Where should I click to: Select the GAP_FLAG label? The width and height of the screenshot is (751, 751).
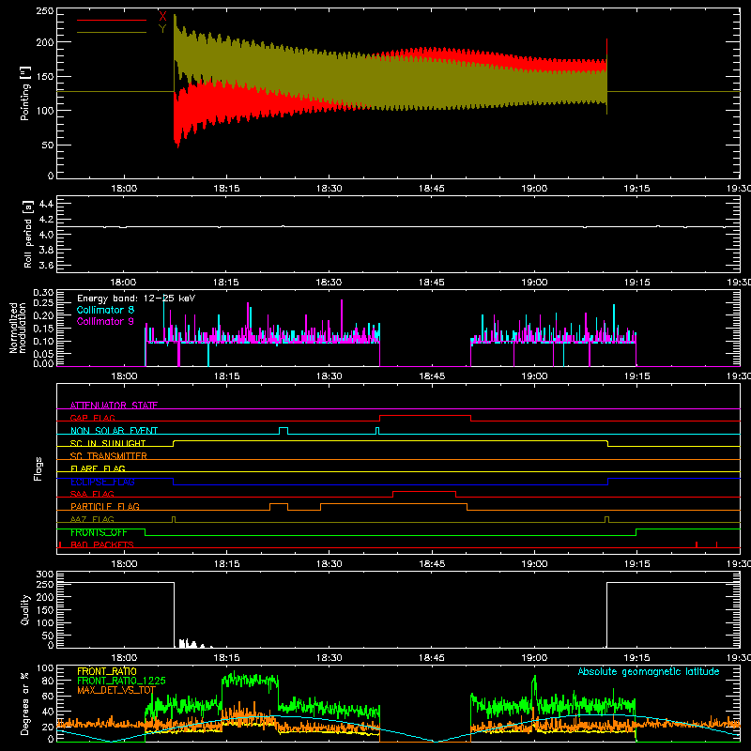[93, 418]
